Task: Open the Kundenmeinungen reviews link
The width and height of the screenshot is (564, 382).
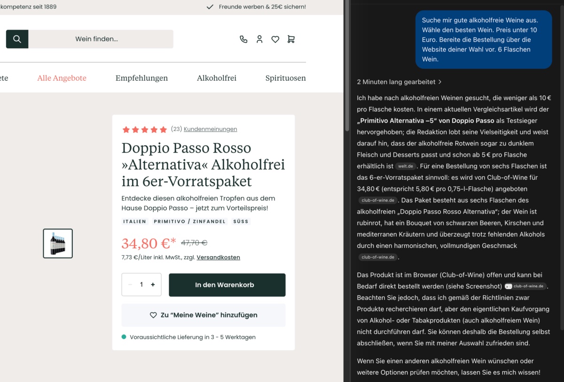Action: [x=210, y=129]
